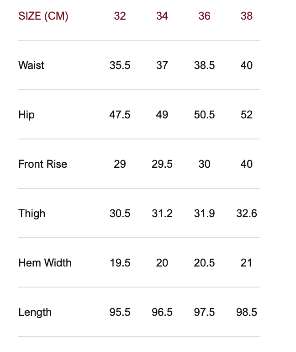
Task: Click Length value 98.5 for size 38
Action: click(247, 312)
